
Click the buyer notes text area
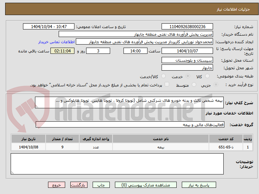[x=117, y=164]
